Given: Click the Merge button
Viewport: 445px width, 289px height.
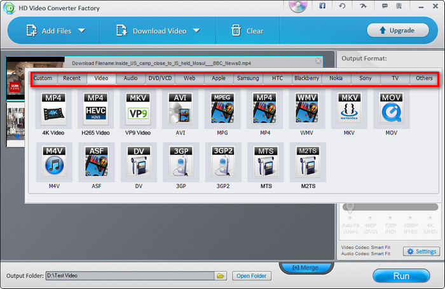Looking at the screenshot, I should tap(306, 267).
